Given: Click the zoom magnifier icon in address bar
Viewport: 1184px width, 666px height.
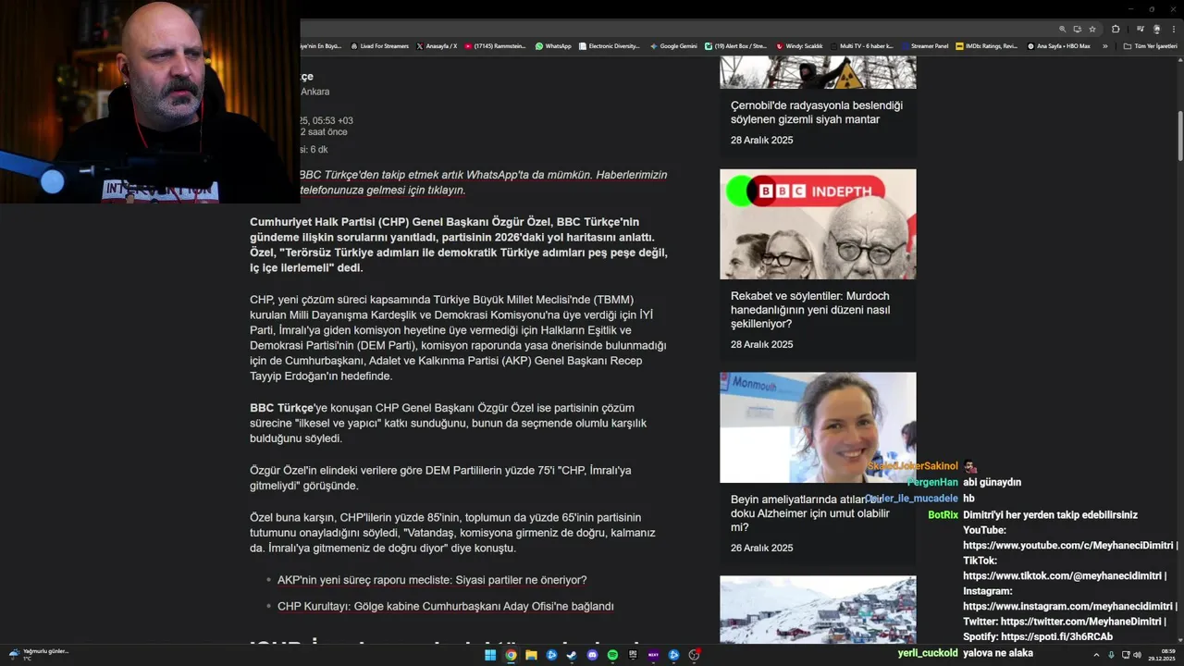Looking at the screenshot, I should point(1063,30).
